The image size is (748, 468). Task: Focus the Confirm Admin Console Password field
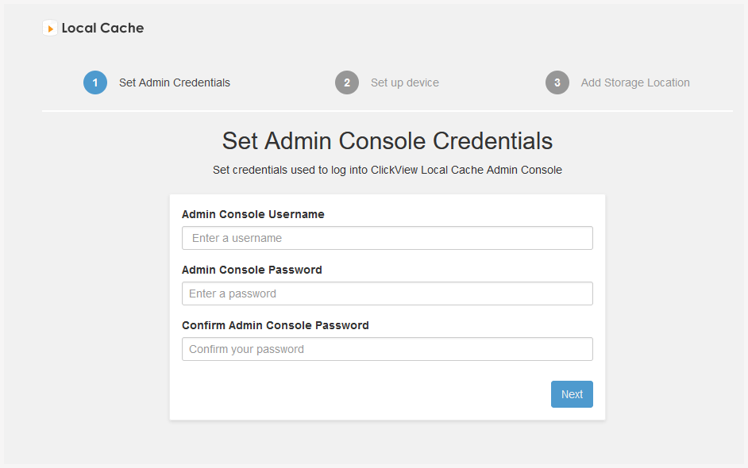click(x=387, y=349)
